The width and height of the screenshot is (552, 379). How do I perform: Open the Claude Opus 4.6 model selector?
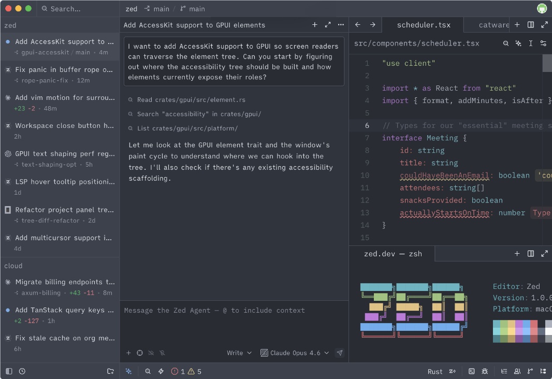point(295,353)
